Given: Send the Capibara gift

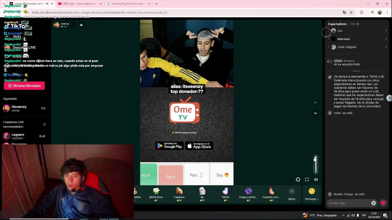Looking at the screenshot, I should 179,194.
